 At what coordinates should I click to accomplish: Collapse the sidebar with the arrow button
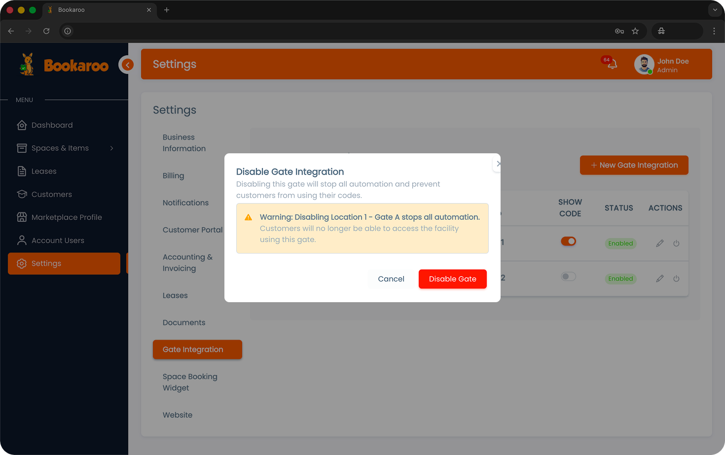tap(127, 65)
